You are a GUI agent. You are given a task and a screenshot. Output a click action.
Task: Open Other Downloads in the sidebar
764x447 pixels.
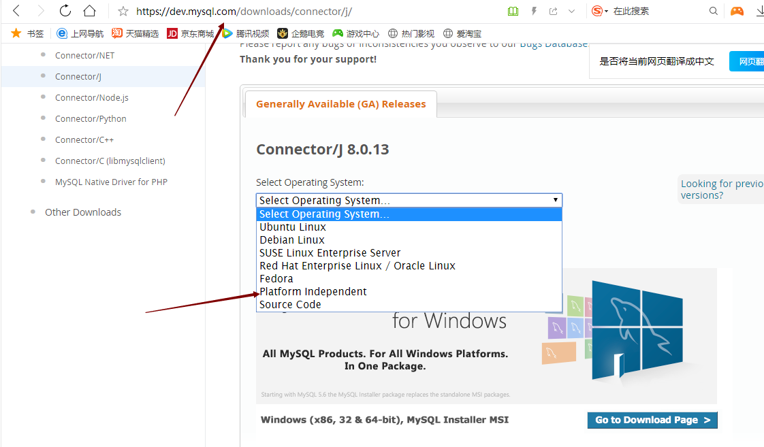pos(83,212)
